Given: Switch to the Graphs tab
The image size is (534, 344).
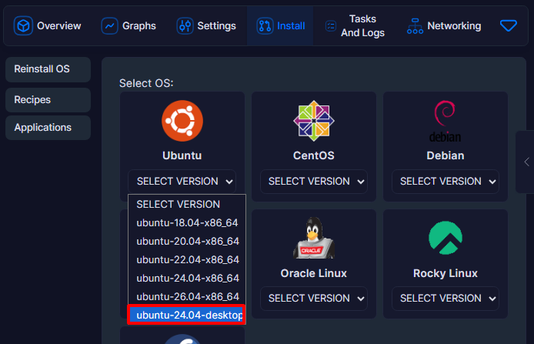Looking at the screenshot, I should coord(128,26).
